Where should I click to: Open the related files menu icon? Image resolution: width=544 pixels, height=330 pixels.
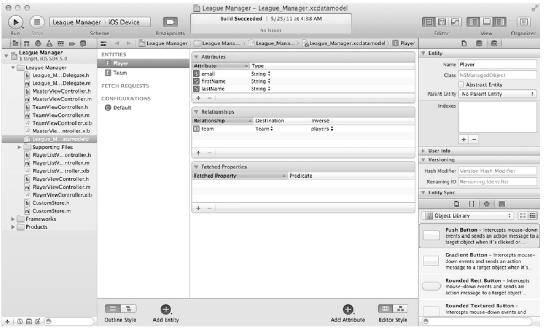[x=104, y=44]
